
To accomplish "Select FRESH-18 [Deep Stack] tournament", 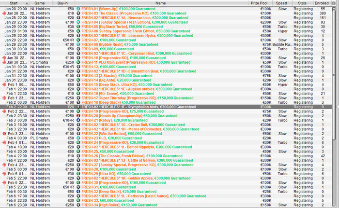I will (166, 102).
